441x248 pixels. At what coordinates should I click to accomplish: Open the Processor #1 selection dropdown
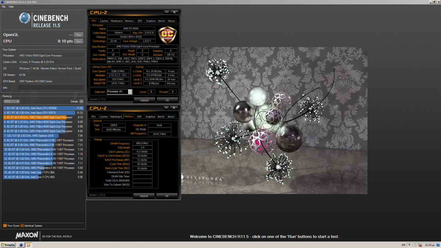coord(119,91)
